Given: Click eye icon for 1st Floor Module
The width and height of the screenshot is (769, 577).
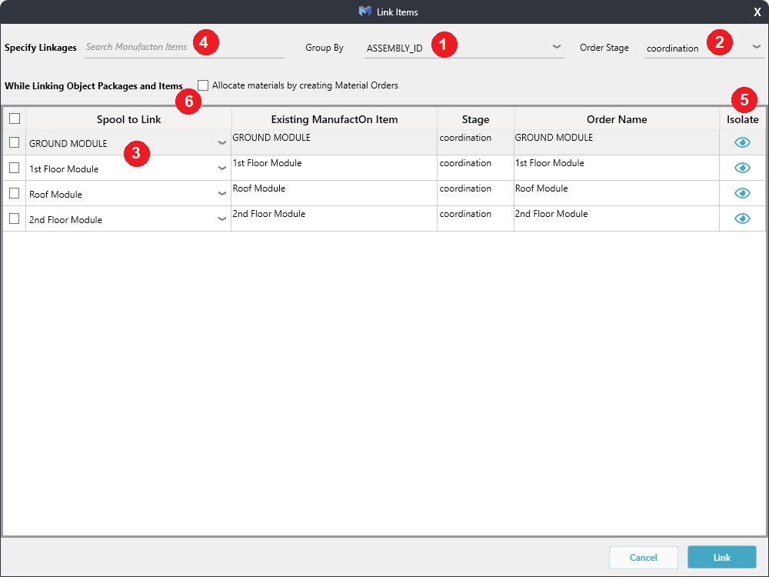Looking at the screenshot, I should [742, 168].
